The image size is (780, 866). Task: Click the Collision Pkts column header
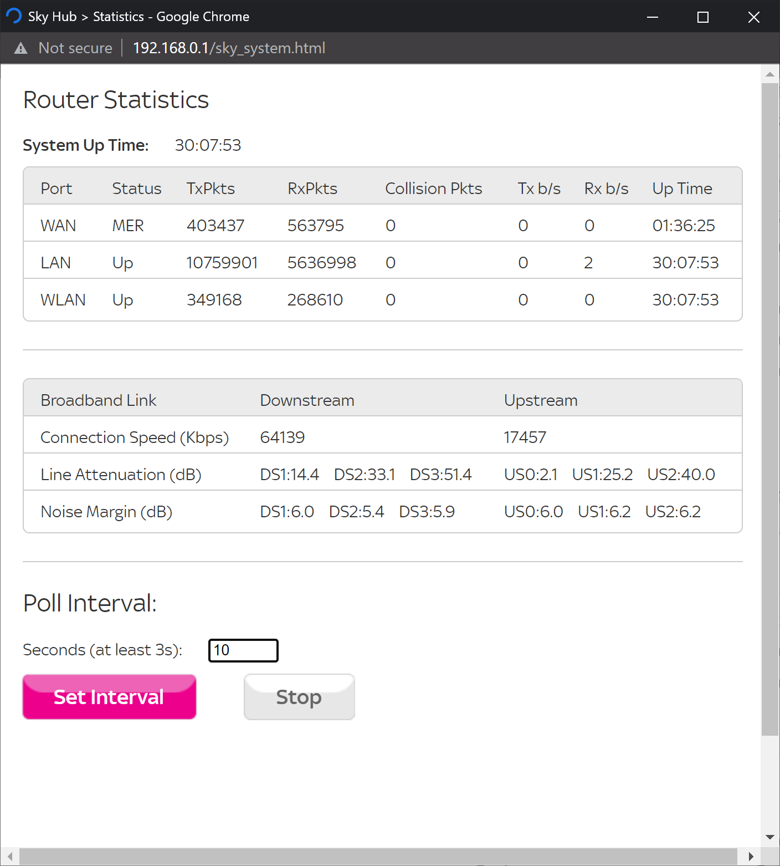click(x=433, y=189)
